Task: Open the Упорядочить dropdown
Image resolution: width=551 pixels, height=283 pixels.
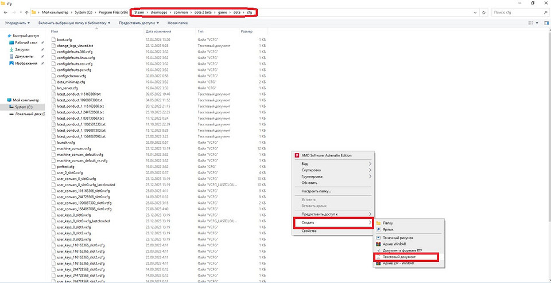Action: tap(18, 23)
